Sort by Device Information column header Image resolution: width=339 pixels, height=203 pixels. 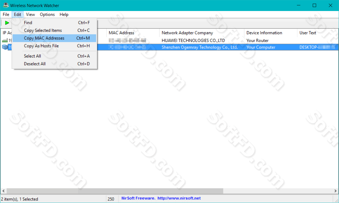[x=271, y=33]
